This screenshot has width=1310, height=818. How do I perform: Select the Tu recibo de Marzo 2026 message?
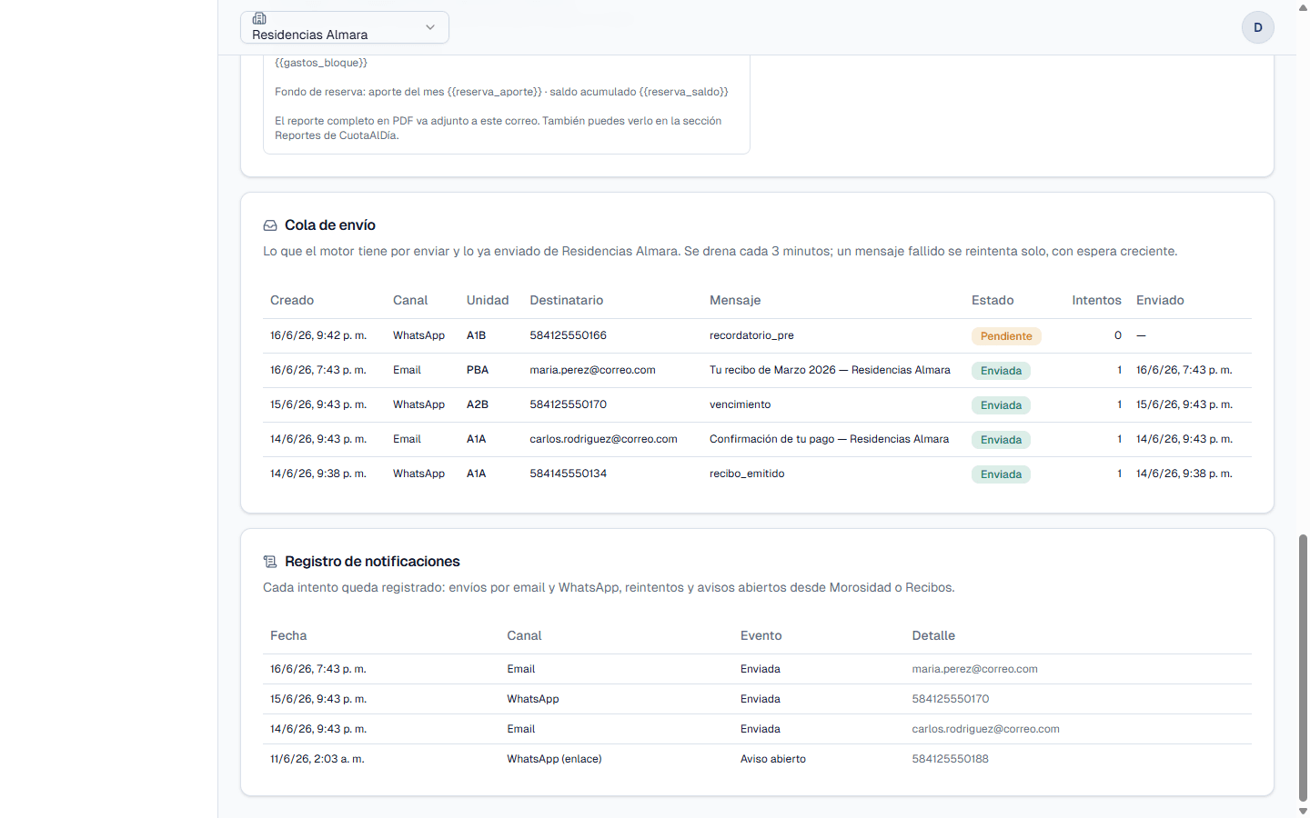(x=830, y=370)
